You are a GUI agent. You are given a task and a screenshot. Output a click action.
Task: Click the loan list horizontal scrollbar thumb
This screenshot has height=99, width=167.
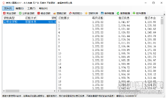(x=12, y=91)
